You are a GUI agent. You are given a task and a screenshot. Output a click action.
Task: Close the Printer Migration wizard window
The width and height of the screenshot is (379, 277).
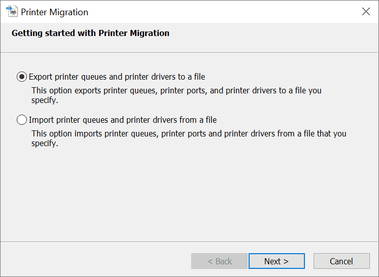coord(366,12)
